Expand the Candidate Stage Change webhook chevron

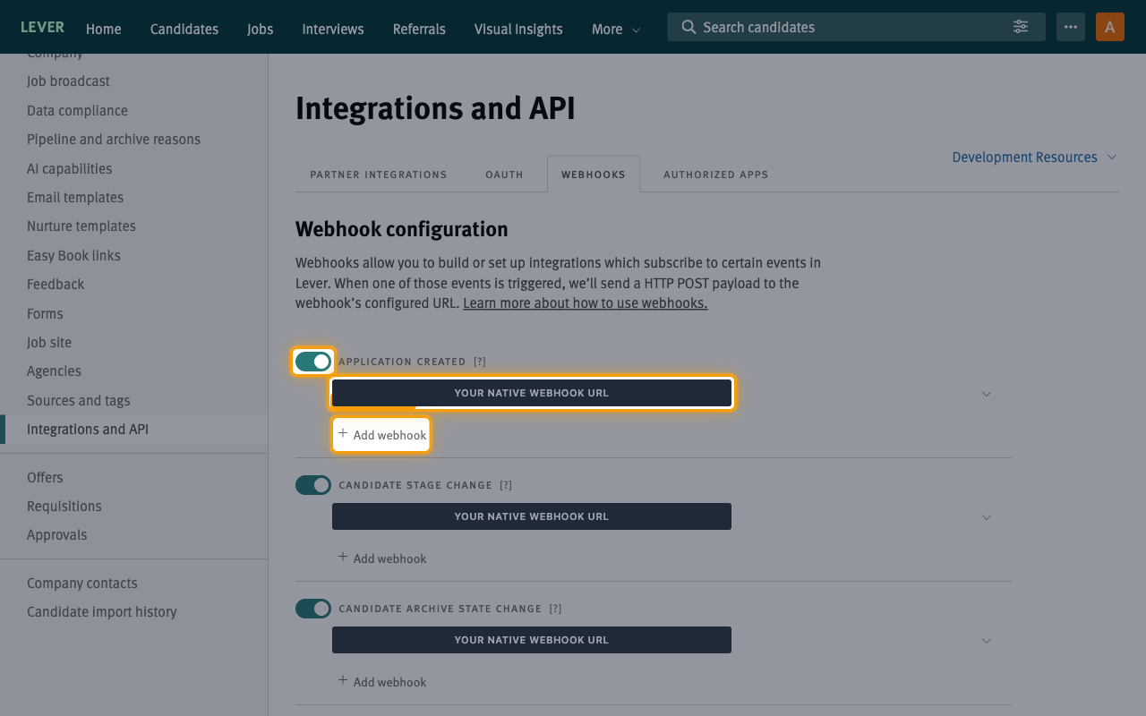(987, 517)
